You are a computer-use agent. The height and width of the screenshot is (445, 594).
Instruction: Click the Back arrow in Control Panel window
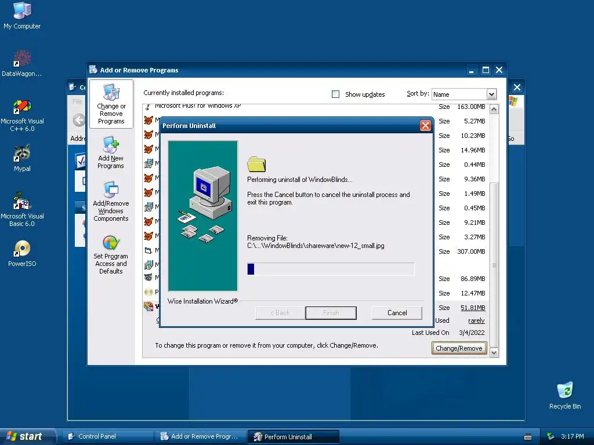coord(78,121)
